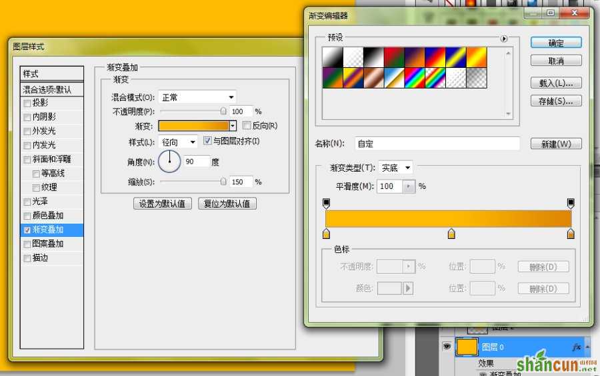
Task: Select the left color stop below gradient bar
Action: (326, 233)
